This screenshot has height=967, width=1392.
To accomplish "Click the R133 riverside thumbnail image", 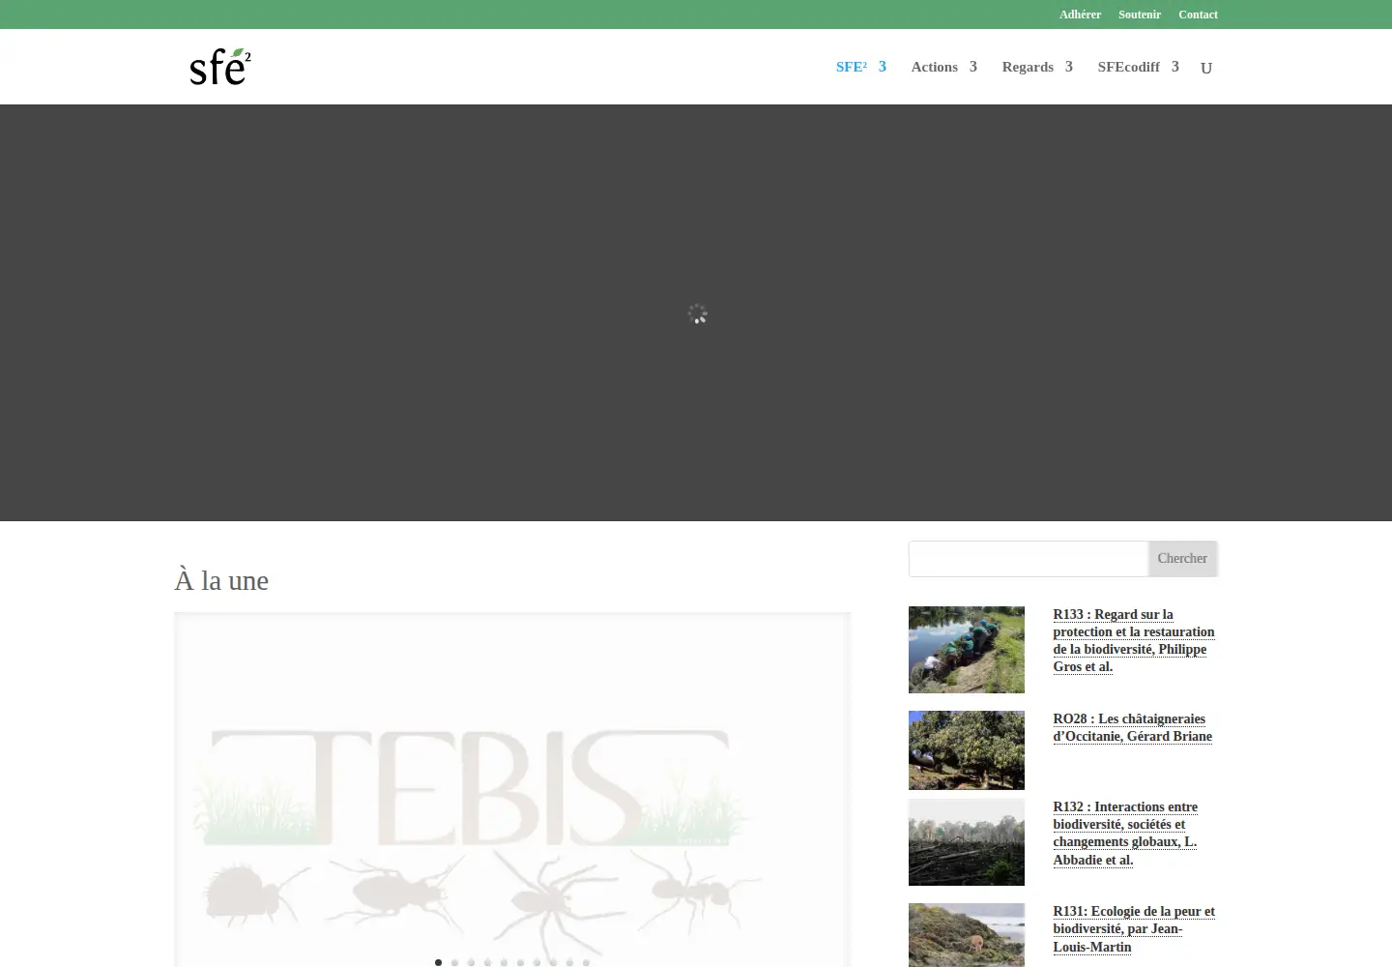I will click(967, 650).
